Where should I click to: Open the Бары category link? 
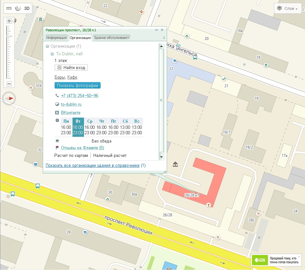(59, 77)
